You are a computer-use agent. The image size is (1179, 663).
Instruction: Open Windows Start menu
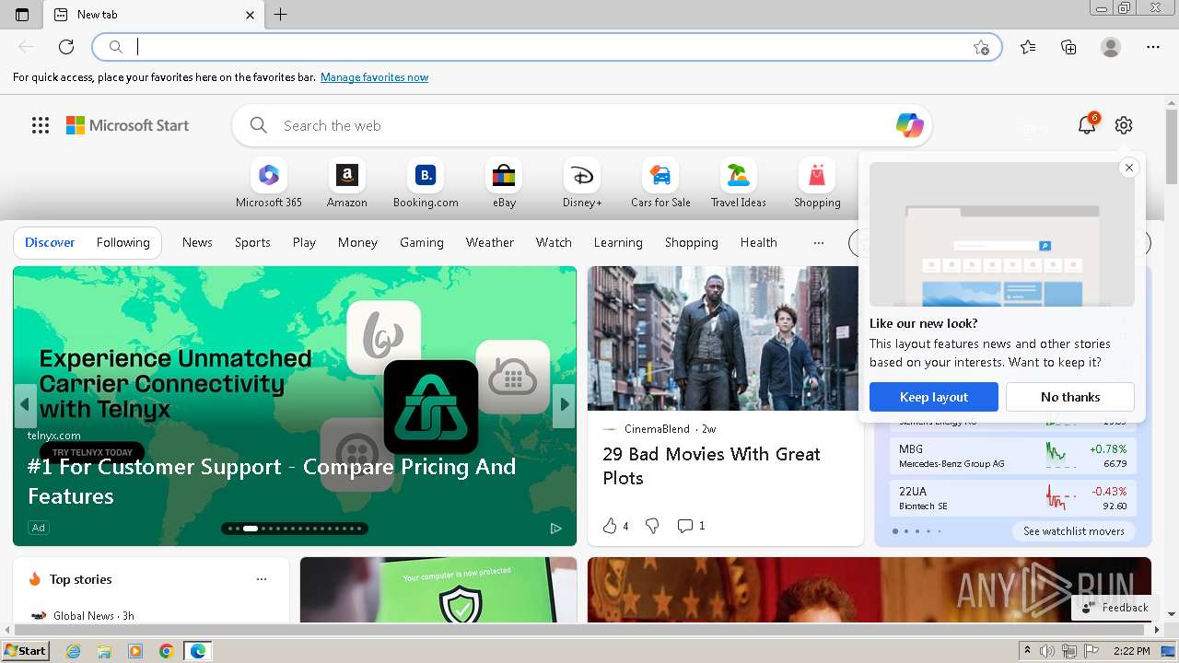[x=26, y=651]
